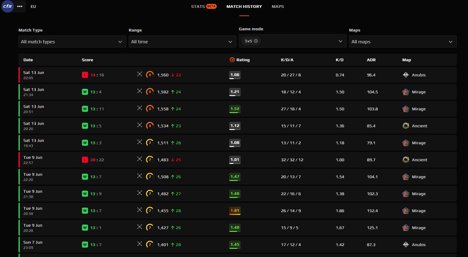Click the EU region label

[x=33, y=6]
